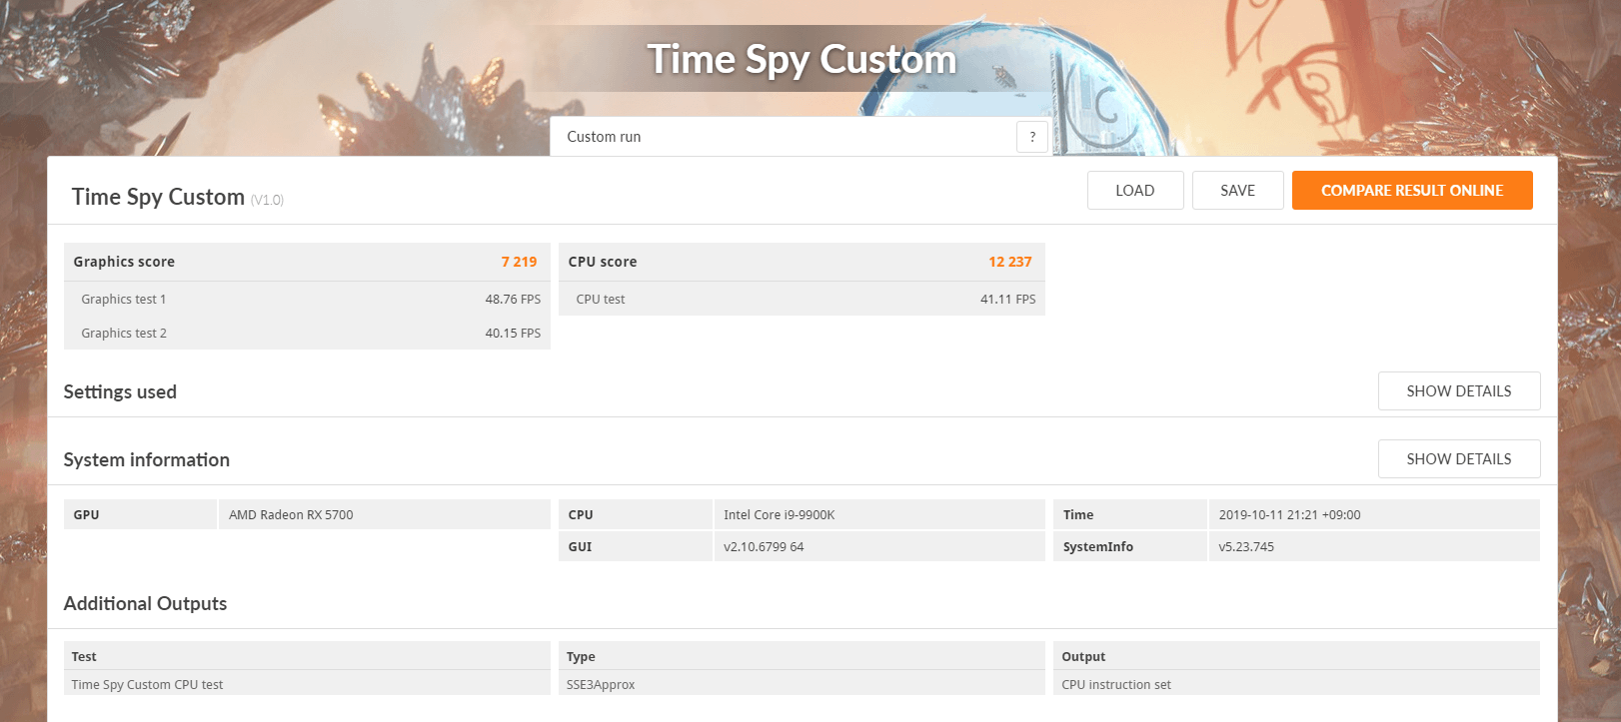
Task: Click Graphics test 2 row label
Action: click(x=124, y=334)
